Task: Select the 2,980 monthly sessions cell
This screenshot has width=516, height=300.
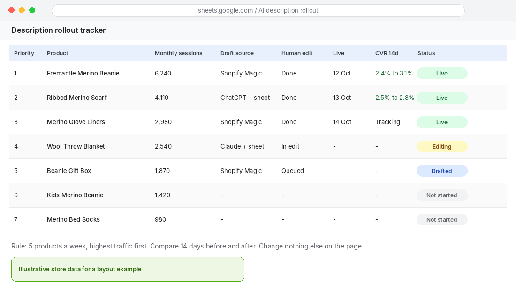Action: click(x=163, y=122)
